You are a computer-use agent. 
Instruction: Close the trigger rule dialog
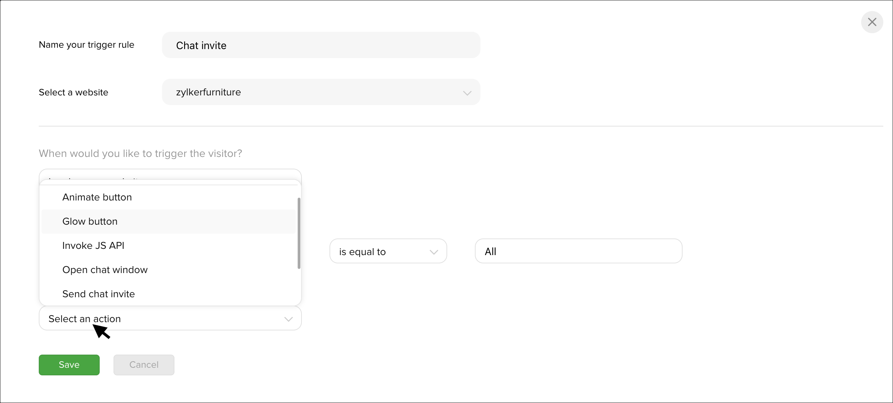(872, 22)
